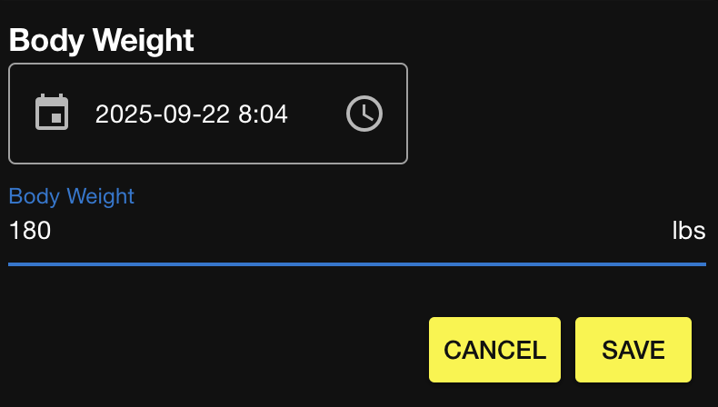The width and height of the screenshot is (718, 407).
Task: Click the calendar icon in date field
Action: click(x=52, y=114)
